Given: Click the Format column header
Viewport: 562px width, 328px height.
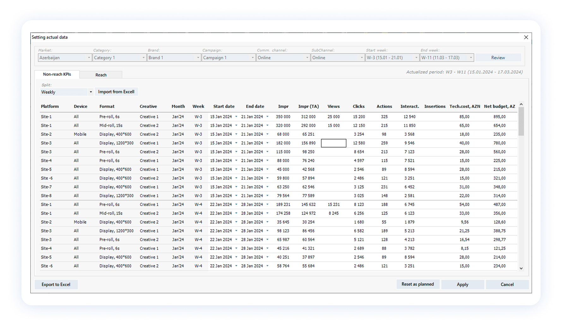Looking at the screenshot, I should point(107,106).
